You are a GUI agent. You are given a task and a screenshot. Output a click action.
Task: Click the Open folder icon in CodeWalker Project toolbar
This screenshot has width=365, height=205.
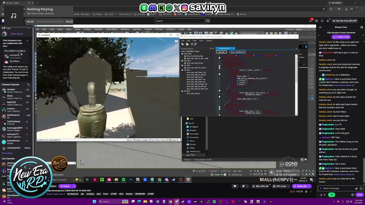[187, 44]
